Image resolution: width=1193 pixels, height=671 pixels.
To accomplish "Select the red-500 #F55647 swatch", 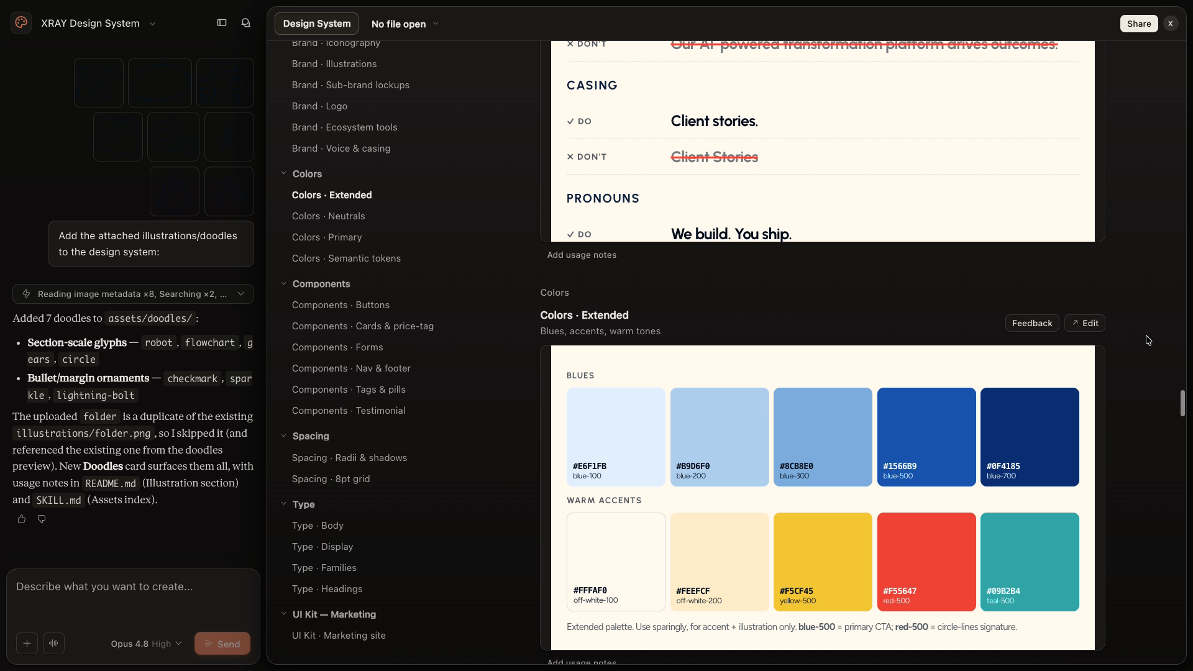I will point(926,562).
